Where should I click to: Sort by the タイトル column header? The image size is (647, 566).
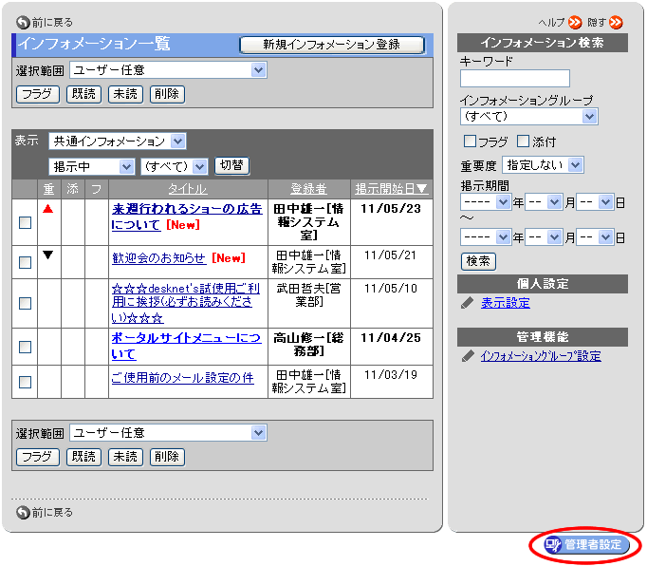coord(187,188)
